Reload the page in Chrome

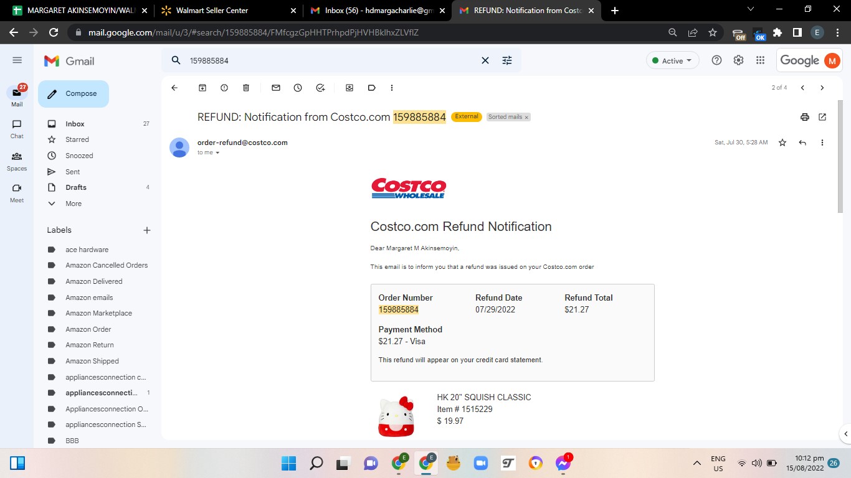point(54,32)
